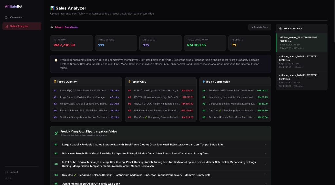This screenshot has height=185, width=335.
Task: Click the lightbulb insight icon
Action: point(56,61)
